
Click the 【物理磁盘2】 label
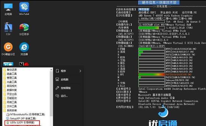point(124,37)
